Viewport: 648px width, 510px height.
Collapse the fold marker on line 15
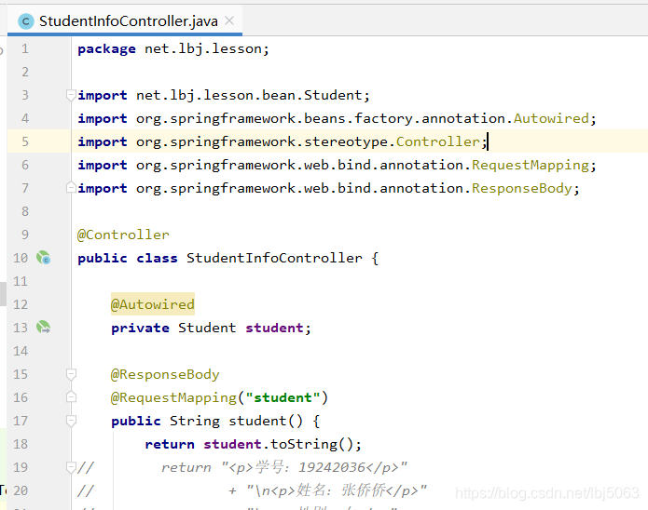point(71,374)
